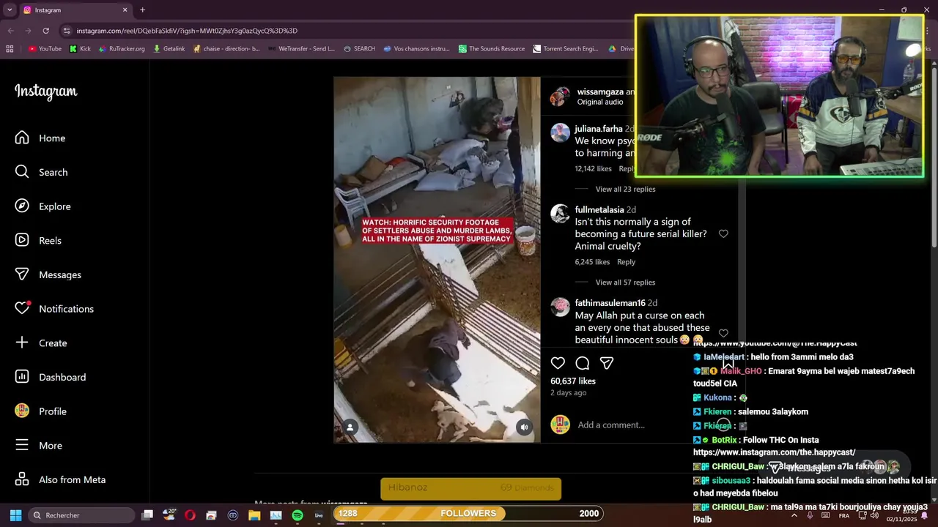Image resolution: width=938 pixels, height=527 pixels.
Task: Open the Getalink bookmark
Action: (x=169, y=49)
